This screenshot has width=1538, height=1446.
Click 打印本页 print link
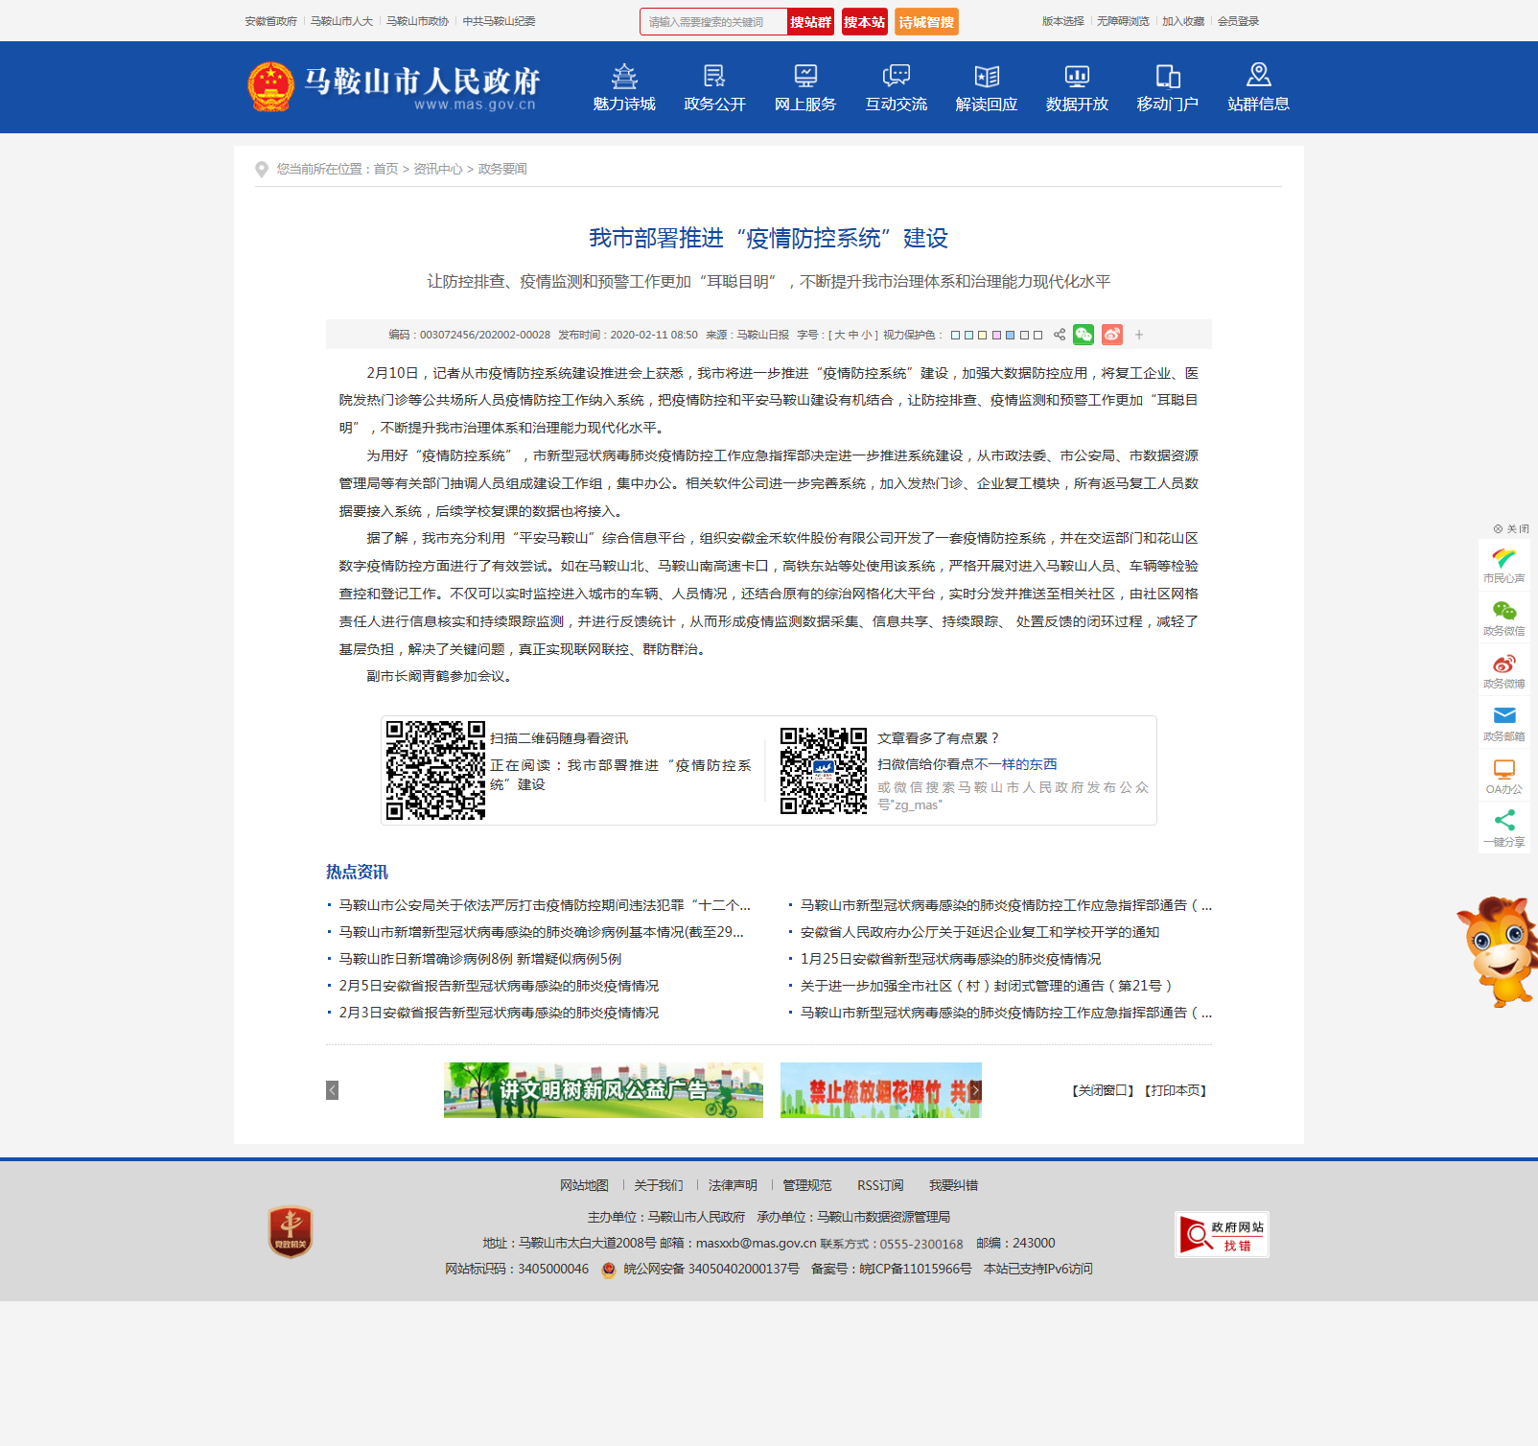point(1176,1091)
